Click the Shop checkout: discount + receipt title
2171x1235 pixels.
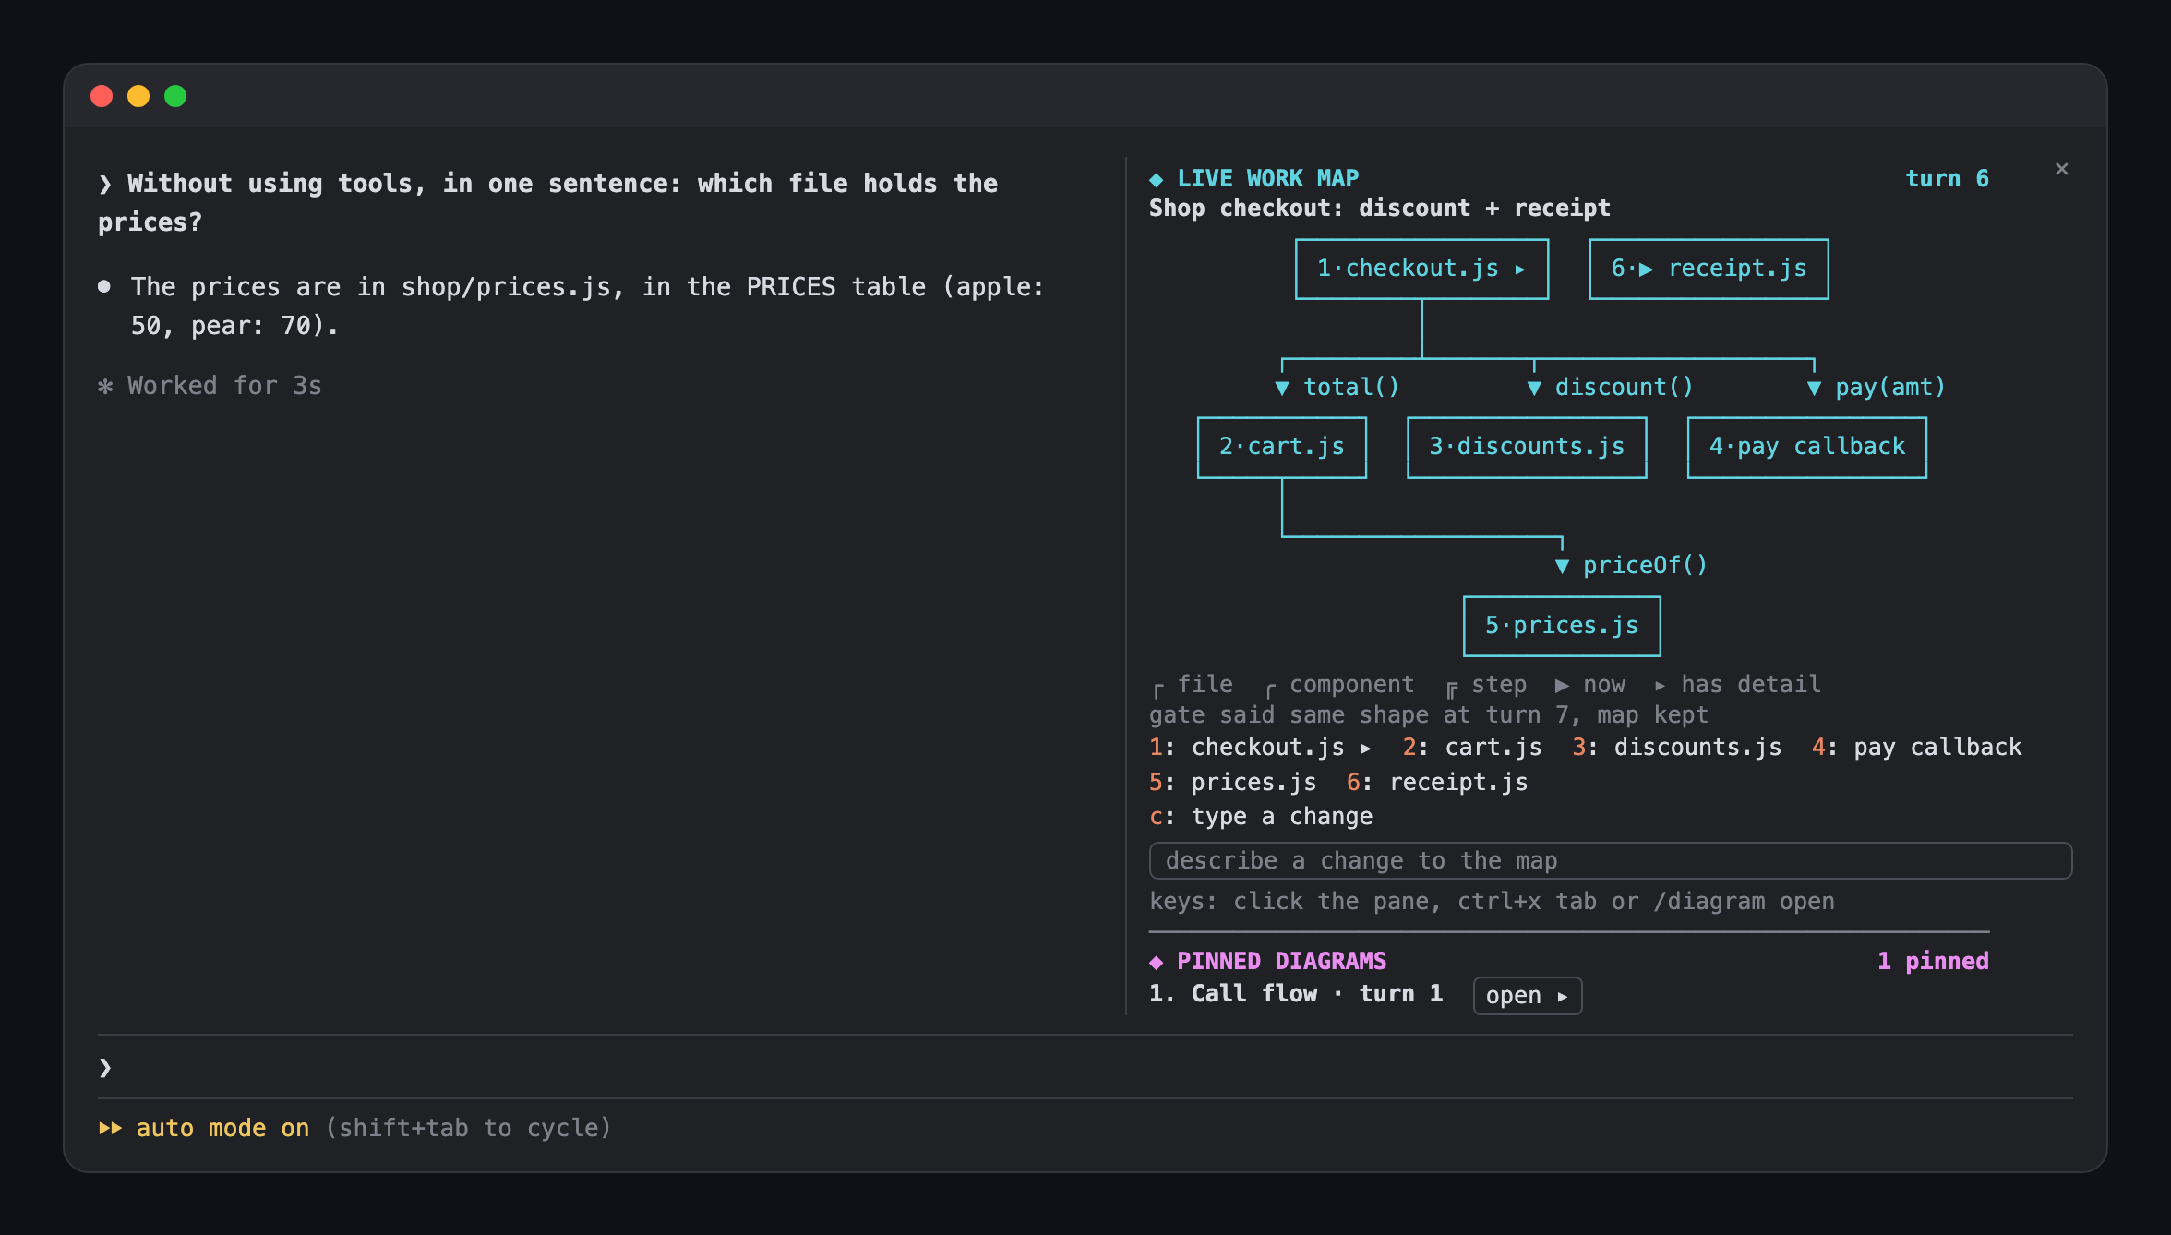point(1380,208)
